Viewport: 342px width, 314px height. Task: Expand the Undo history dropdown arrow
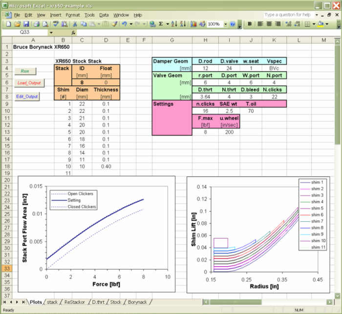point(131,24)
